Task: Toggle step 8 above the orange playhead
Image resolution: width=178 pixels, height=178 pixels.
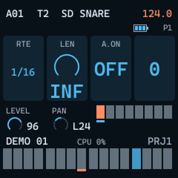Action: coord(82,159)
